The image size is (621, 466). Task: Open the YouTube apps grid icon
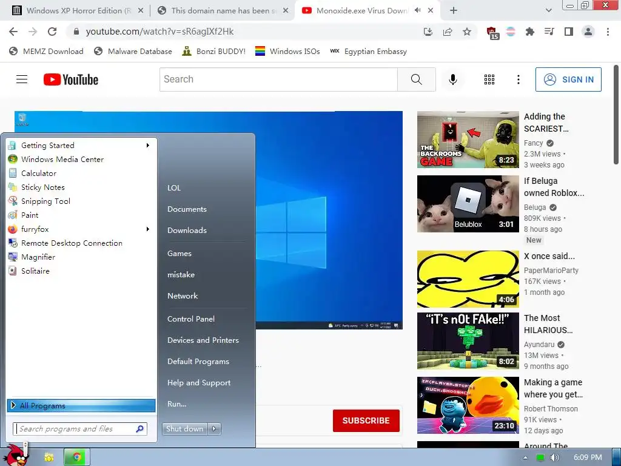click(489, 79)
